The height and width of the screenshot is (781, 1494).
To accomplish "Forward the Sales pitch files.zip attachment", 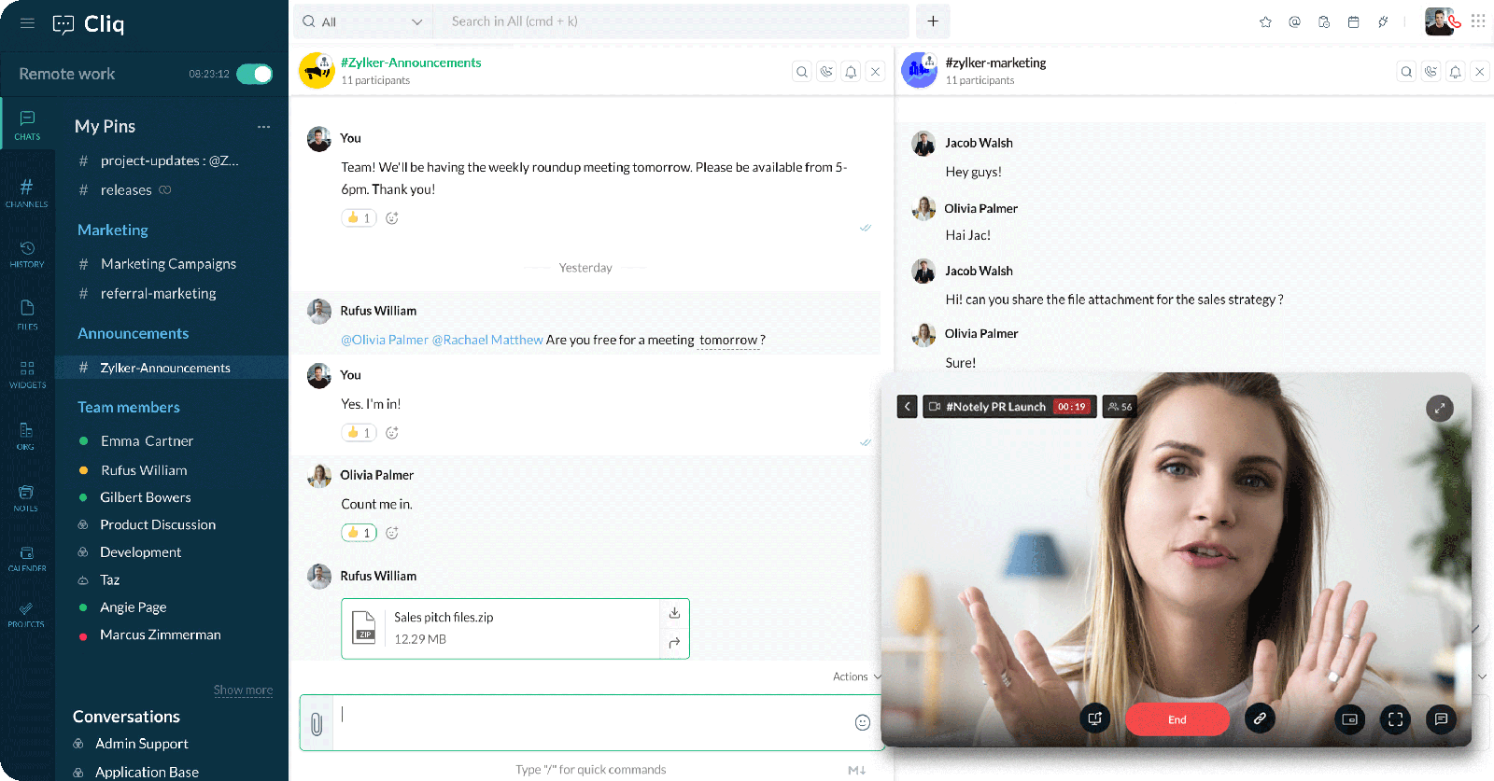I will pos(674,643).
